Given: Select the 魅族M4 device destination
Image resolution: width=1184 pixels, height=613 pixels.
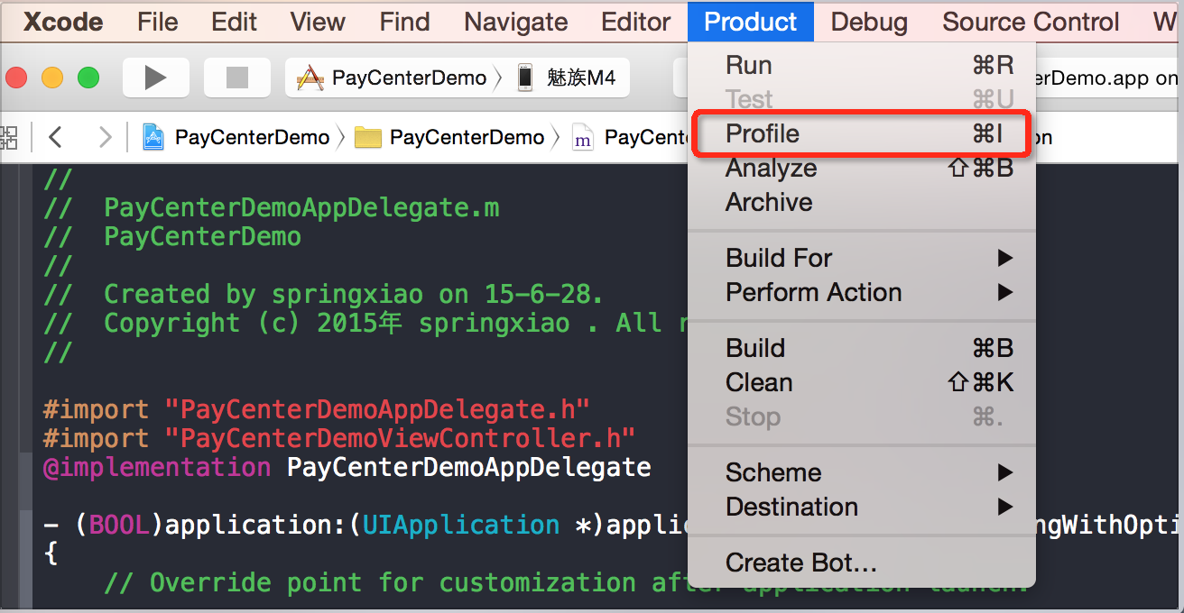Looking at the screenshot, I should pyautogui.click(x=581, y=78).
